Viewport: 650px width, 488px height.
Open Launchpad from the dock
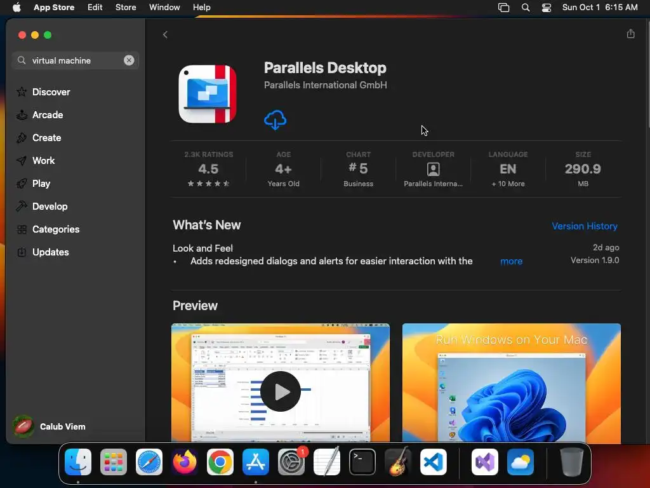pos(114,462)
